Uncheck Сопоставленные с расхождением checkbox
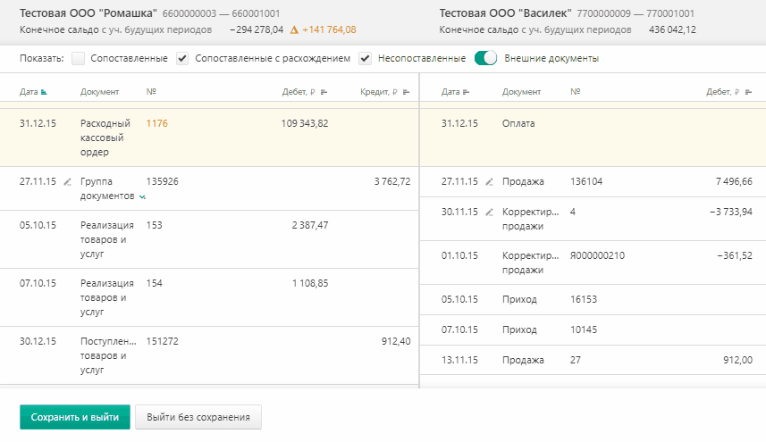 tap(182, 59)
